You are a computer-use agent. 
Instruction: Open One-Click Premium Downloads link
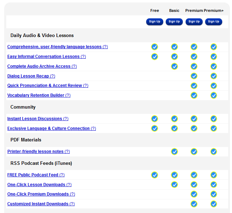tap(41, 194)
